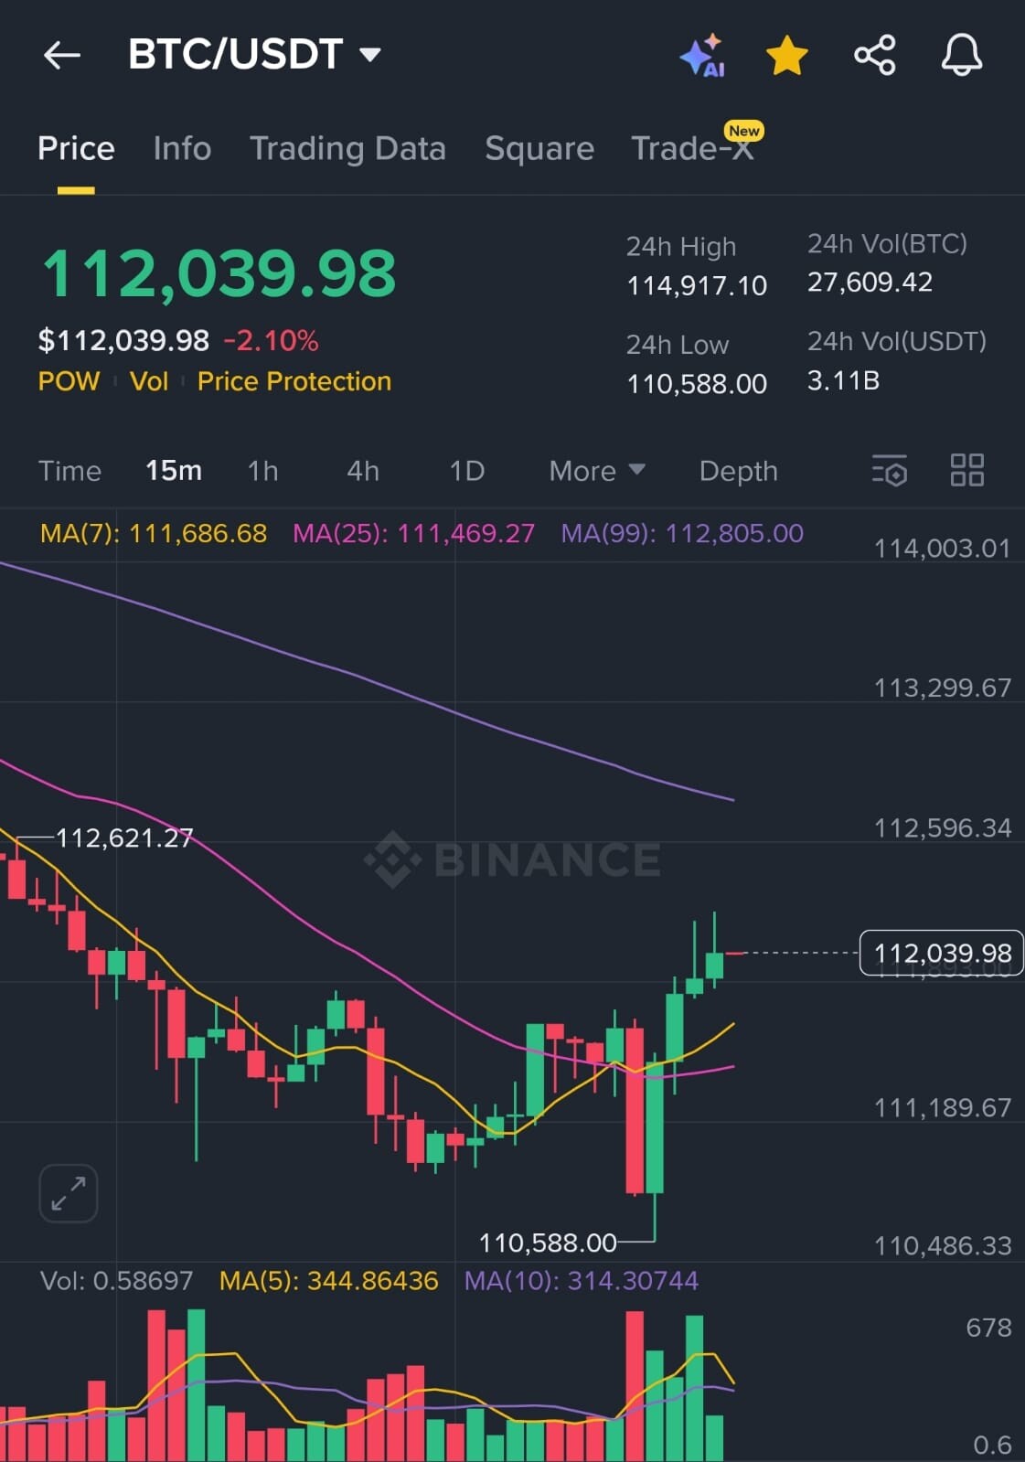Select the Trade-X tab
This screenshot has width=1025, height=1462.
(695, 146)
